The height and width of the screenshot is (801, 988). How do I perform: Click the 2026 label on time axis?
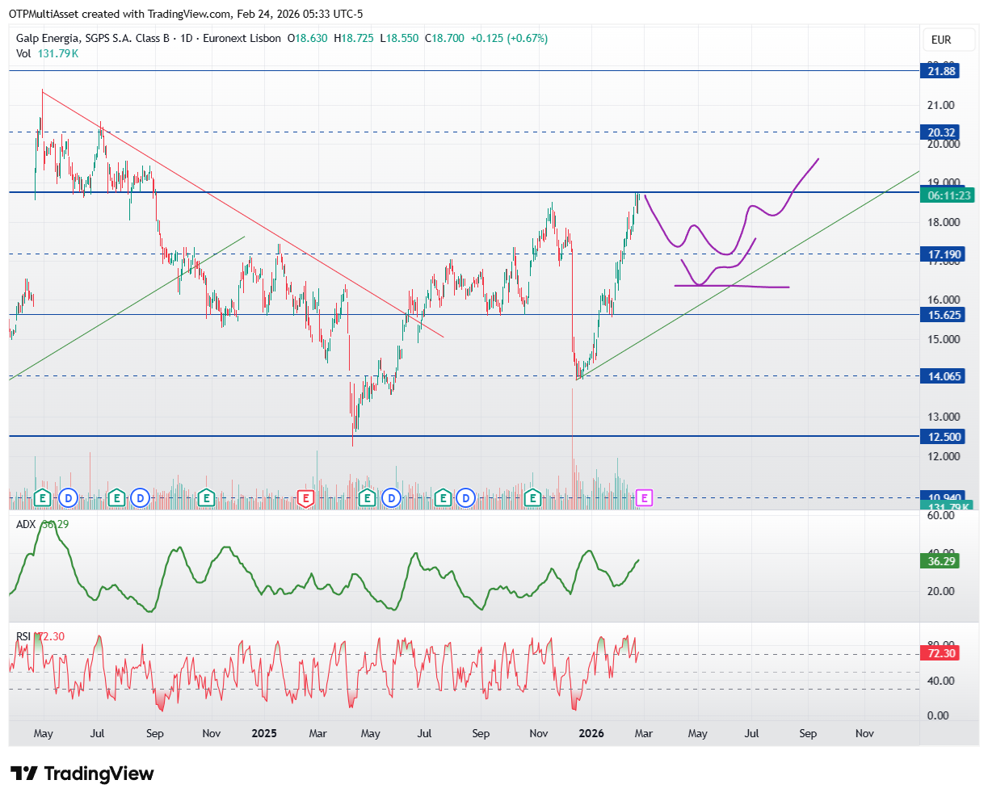pos(591,733)
